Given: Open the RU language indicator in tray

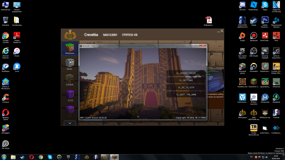Looking at the screenshot, I should pyautogui.click(x=251, y=157).
